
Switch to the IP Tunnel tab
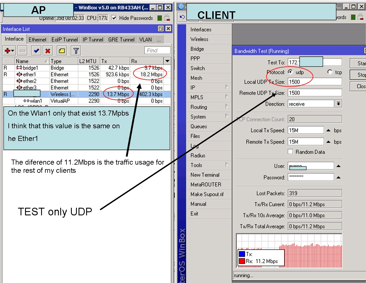click(x=93, y=39)
